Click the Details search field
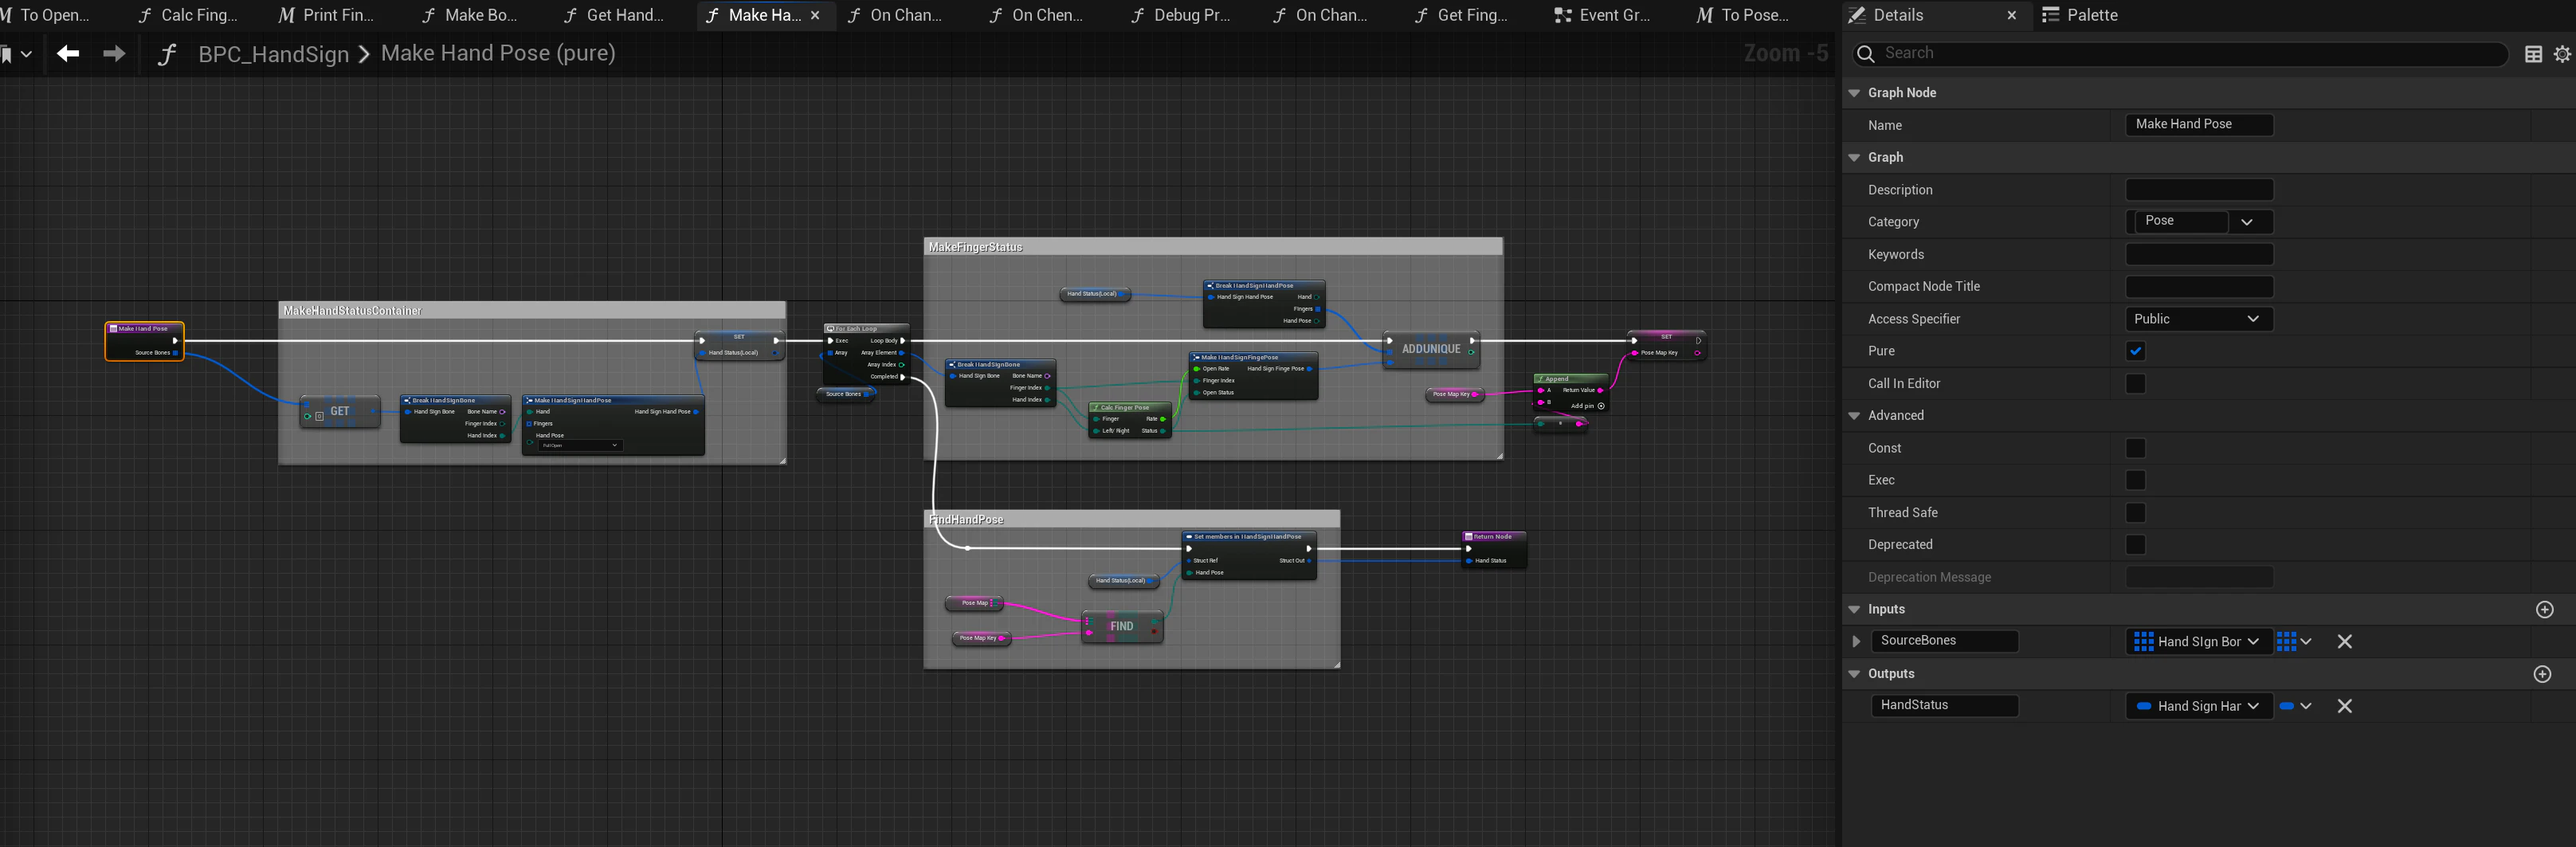This screenshot has width=2576, height=847. click(x=2180, y=54)
